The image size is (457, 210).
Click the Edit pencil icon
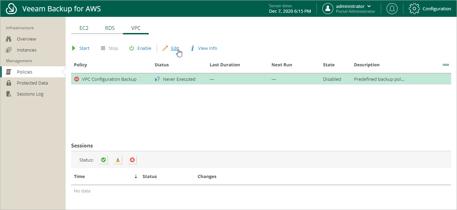[165, 48]
